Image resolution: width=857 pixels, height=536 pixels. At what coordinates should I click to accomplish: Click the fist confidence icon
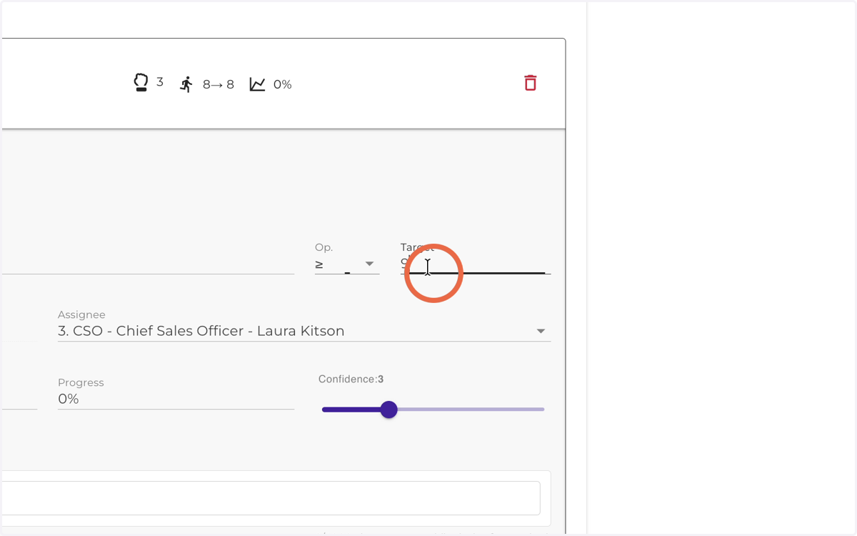click(x=141, y=83)
